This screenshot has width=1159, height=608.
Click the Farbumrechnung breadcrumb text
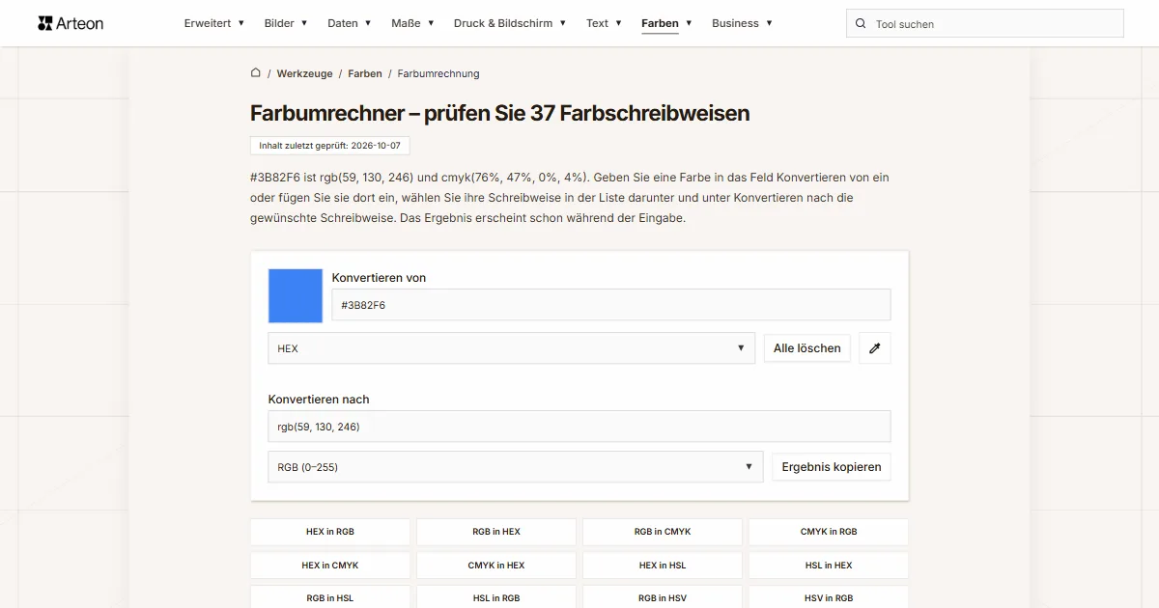point(438,73)
